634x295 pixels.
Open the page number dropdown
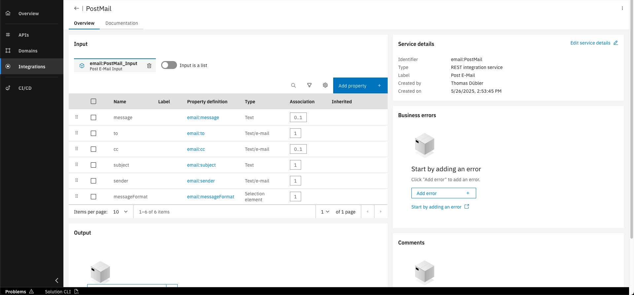pos(325,212)
